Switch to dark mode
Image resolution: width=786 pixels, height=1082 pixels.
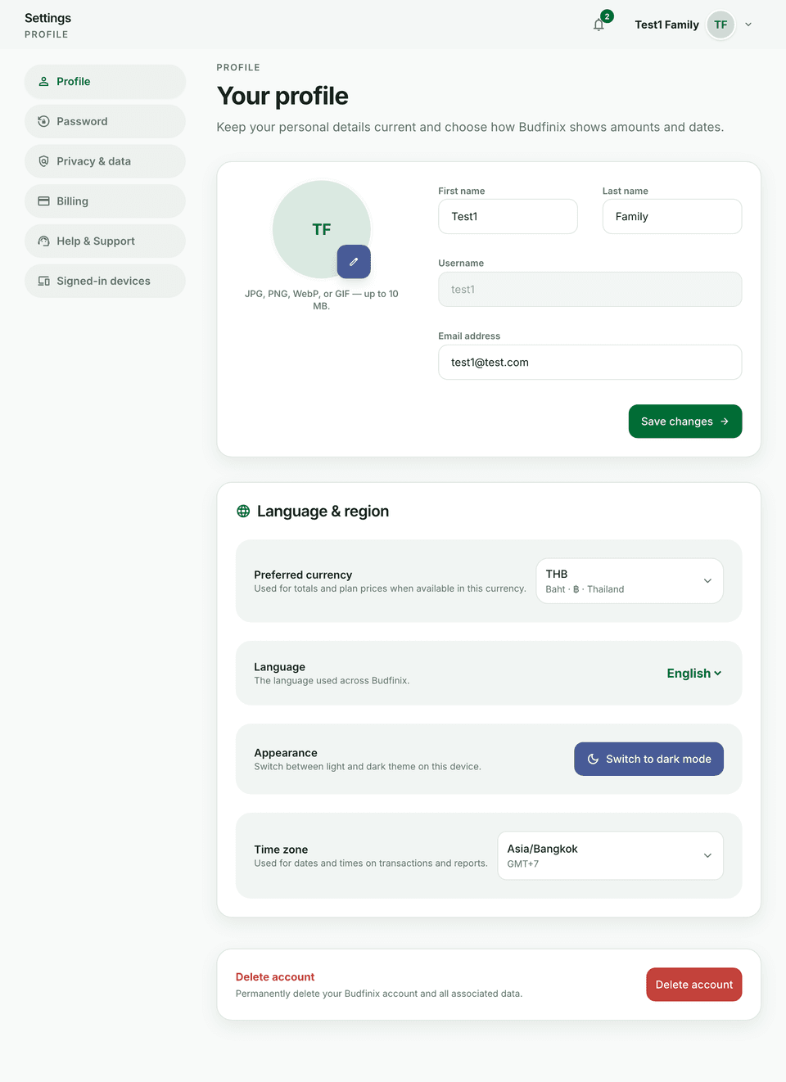point(648,760)
